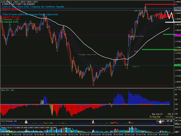Select the NVO Enhanced (10) indicator label
Image resolution: width=181 pixels, height=136 pixels.
pyautogui.click(x=9, y=121)
